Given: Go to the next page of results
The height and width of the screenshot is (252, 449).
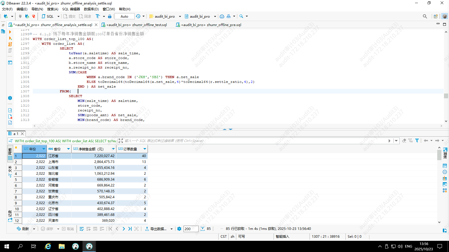Looking at the screenshot, I should 124,229.
